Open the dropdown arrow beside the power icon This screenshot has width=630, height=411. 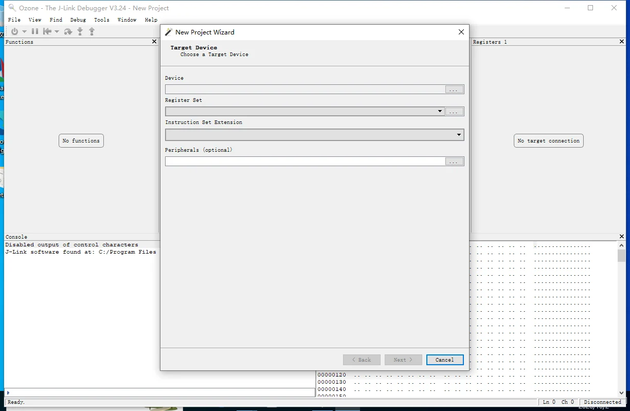click(x=24, y=32)
